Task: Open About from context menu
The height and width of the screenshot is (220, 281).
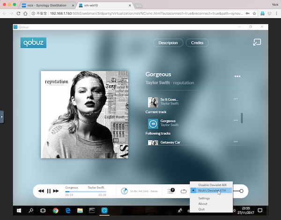Action: click(x=203, y=204)
